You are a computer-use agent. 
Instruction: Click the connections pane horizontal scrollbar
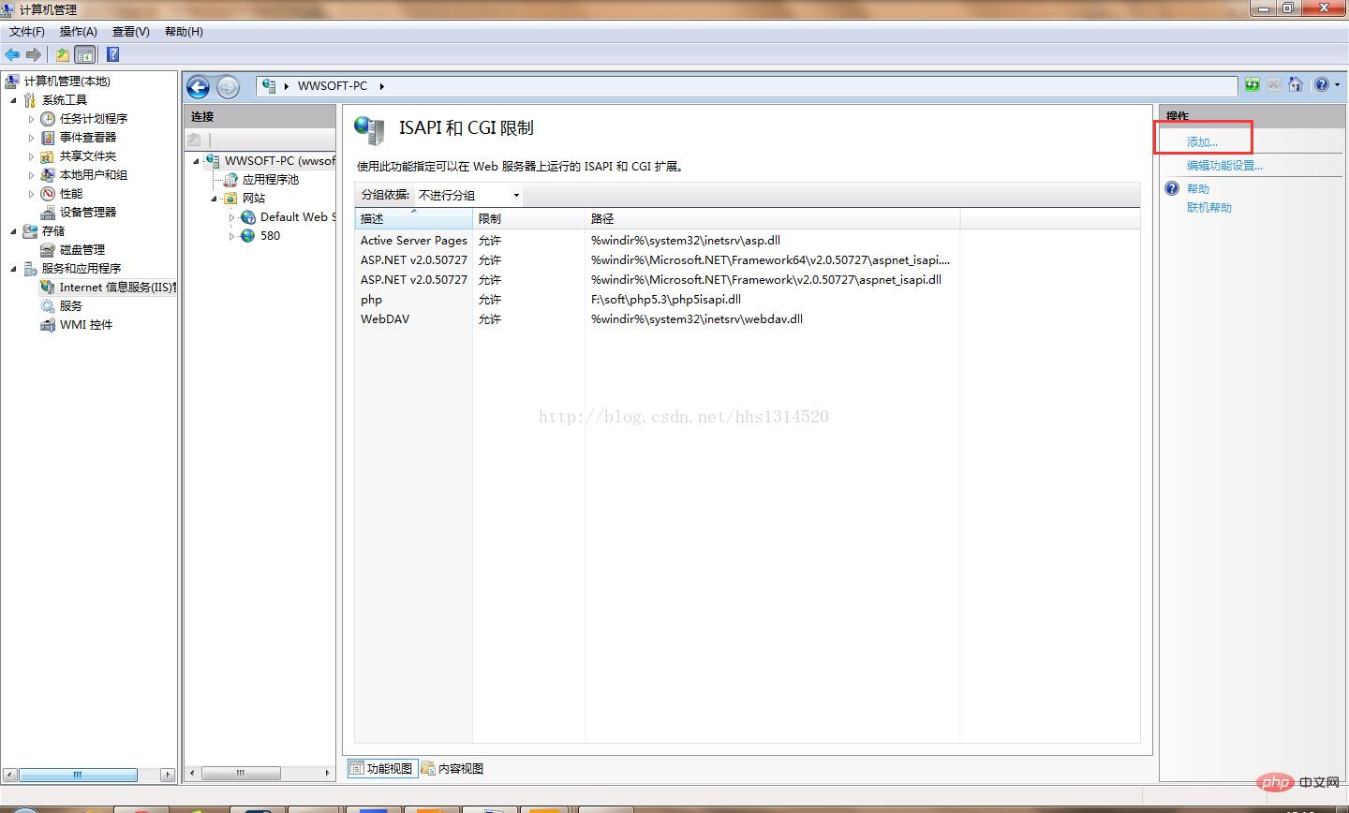259,773
